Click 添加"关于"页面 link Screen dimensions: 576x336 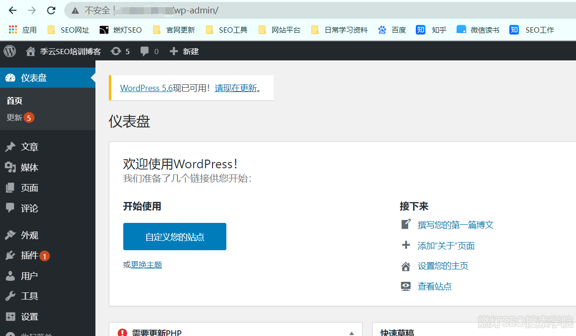tap(446, 246)
